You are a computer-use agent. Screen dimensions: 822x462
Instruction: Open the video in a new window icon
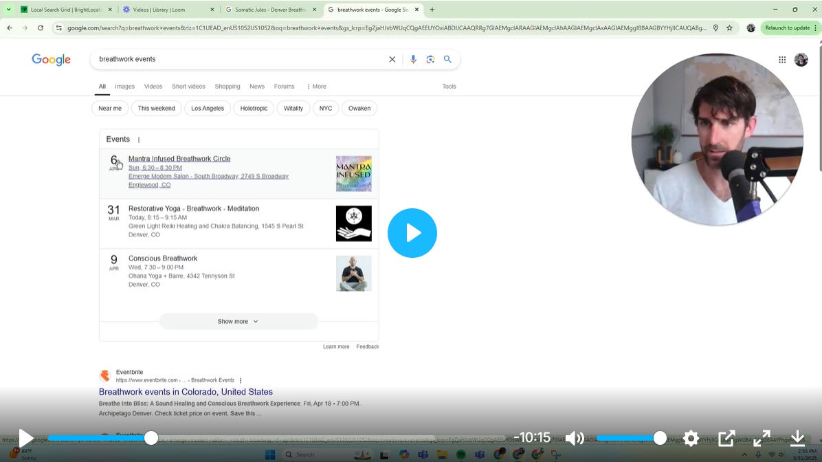pyautogui.click(x=726, y=438)
